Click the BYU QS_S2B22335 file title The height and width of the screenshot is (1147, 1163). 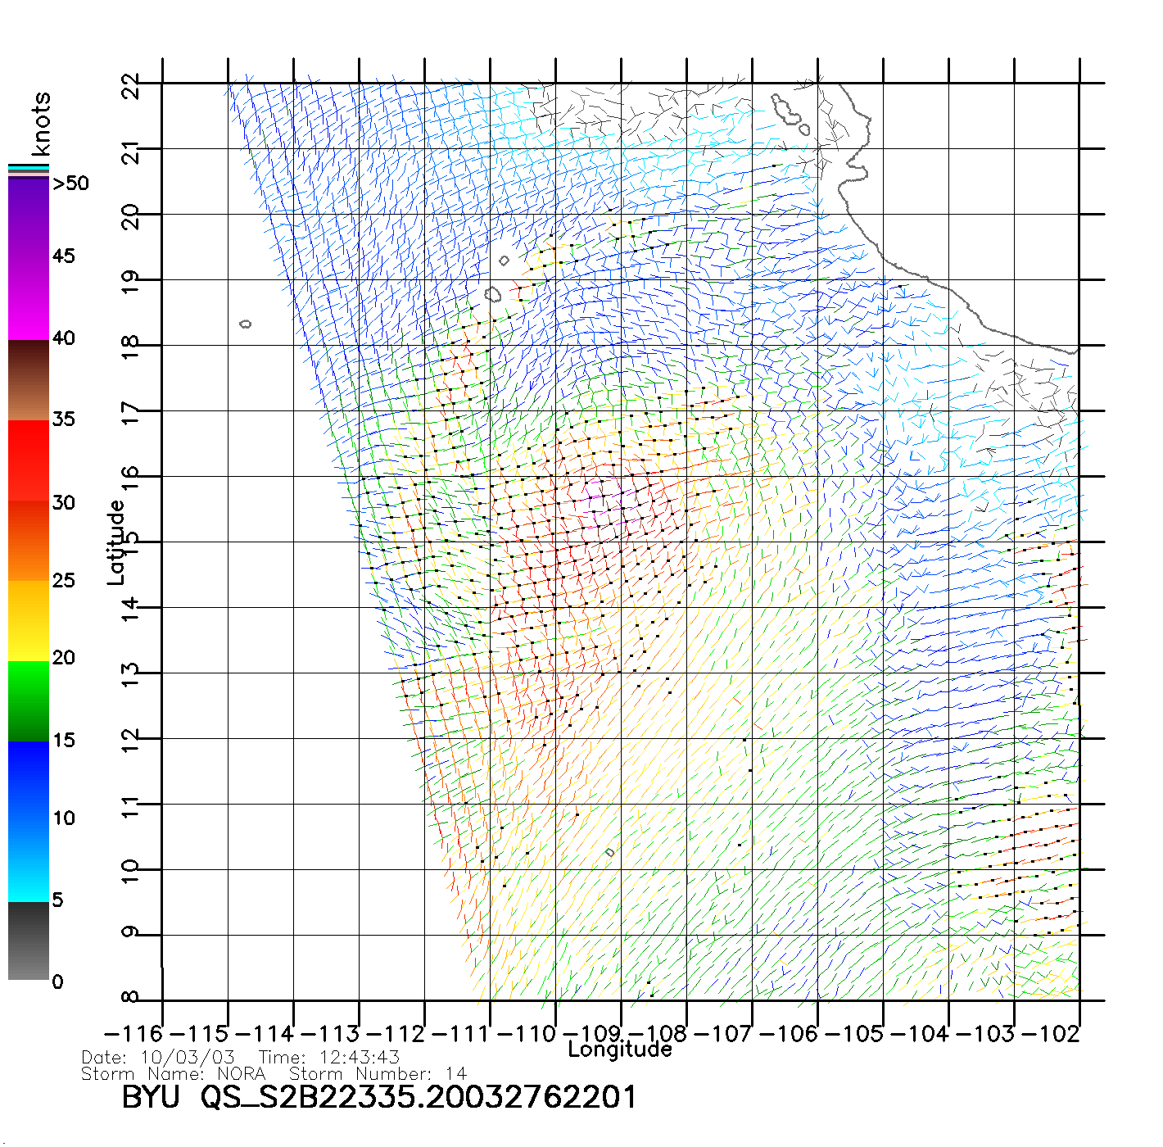pyautogui.click(x=378, y=1097)
